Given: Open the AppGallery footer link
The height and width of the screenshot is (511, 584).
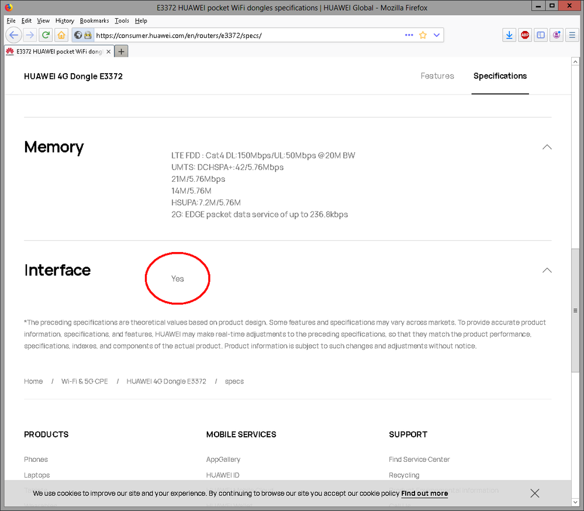Looking at the screenshot, I should [x=223, y=460].
